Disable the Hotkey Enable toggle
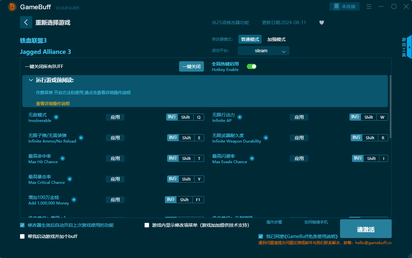 [x=251, y=66]
